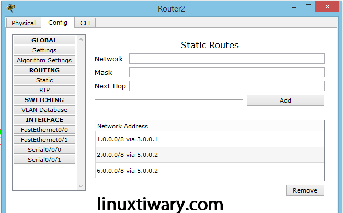The image size is (343, 213).
Task: Open the Config tab
Action: pos(58,23)
